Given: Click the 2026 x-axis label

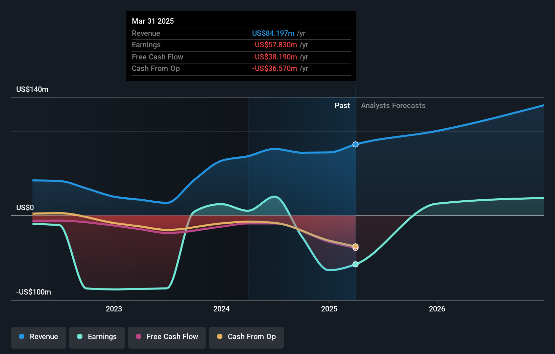Looking at the screenshot, I should coord(437,309).
